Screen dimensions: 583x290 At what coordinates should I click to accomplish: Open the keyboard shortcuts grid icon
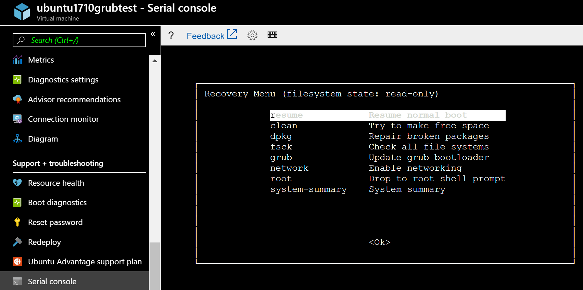point(272,35)
